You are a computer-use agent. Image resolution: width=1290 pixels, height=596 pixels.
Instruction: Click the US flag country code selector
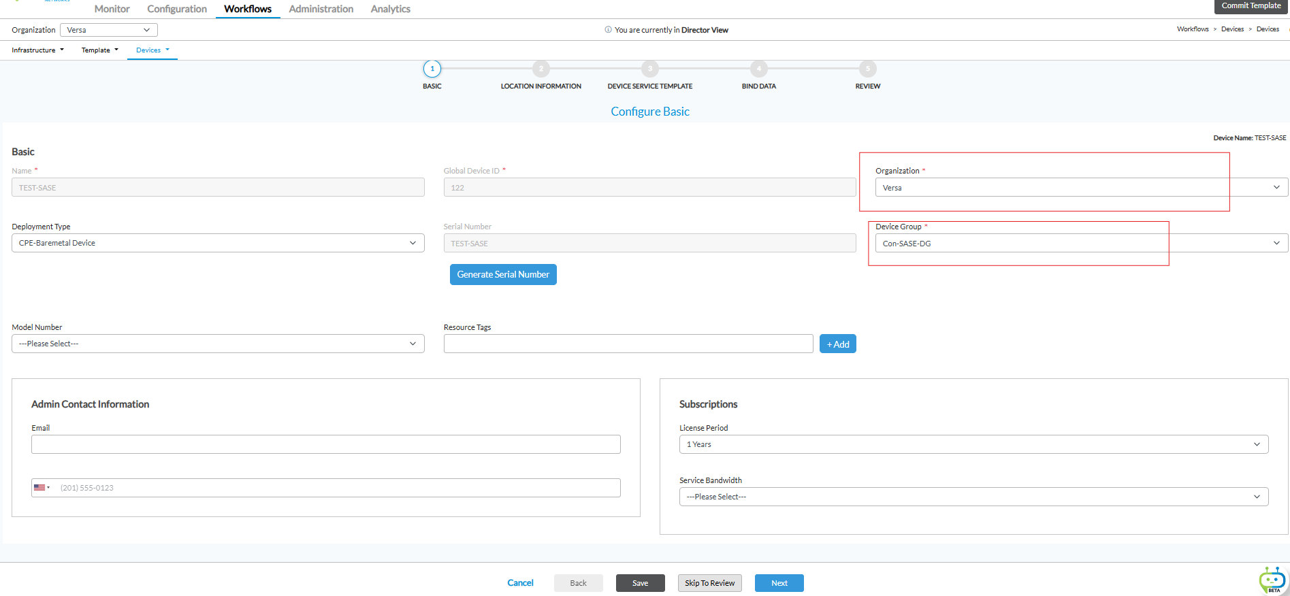[42, 488]
